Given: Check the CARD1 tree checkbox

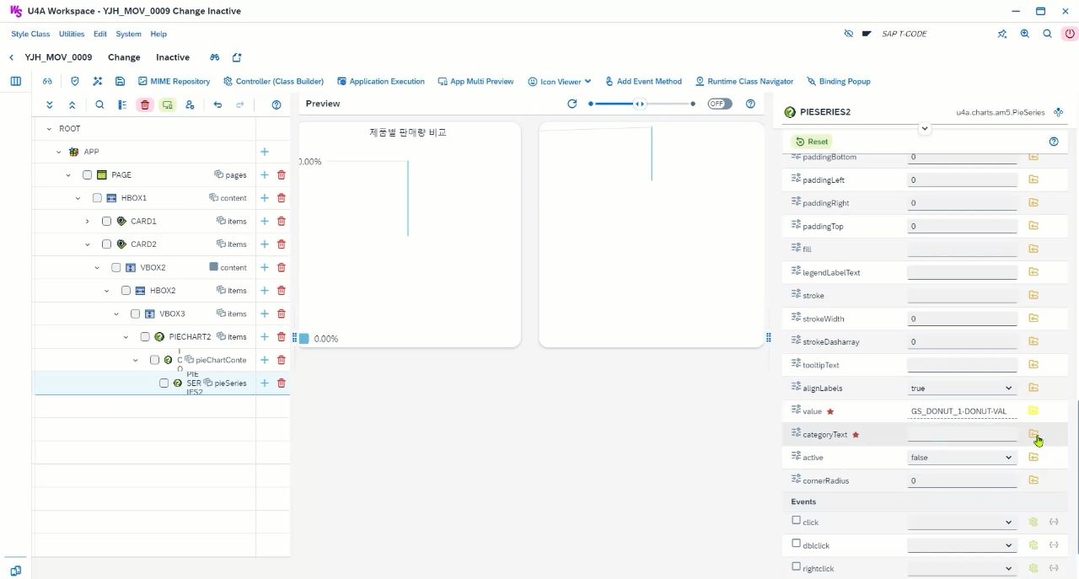Looking at the screenshot, I should click(106, 221).
